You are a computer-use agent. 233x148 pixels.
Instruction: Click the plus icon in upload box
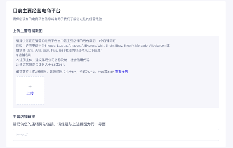[x=30, y=87]
